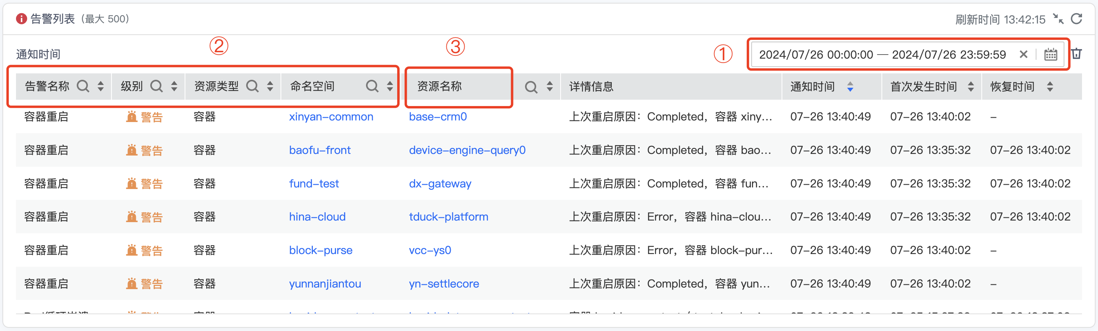Click the detail text in the xinyan-common row
The image size is (1098, 331).
[670, 116]
